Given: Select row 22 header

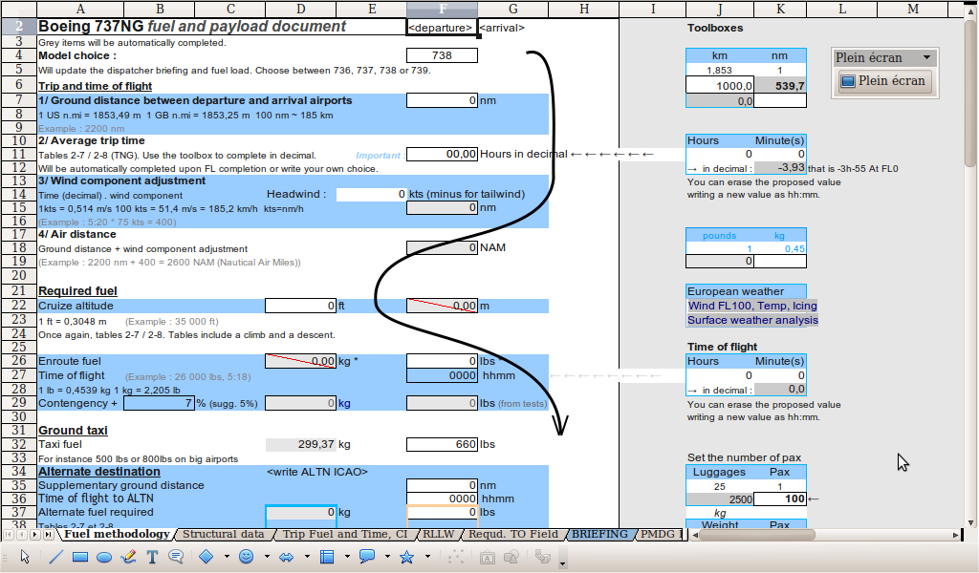Looking at the screenshot, I should (x=19, y=306).
